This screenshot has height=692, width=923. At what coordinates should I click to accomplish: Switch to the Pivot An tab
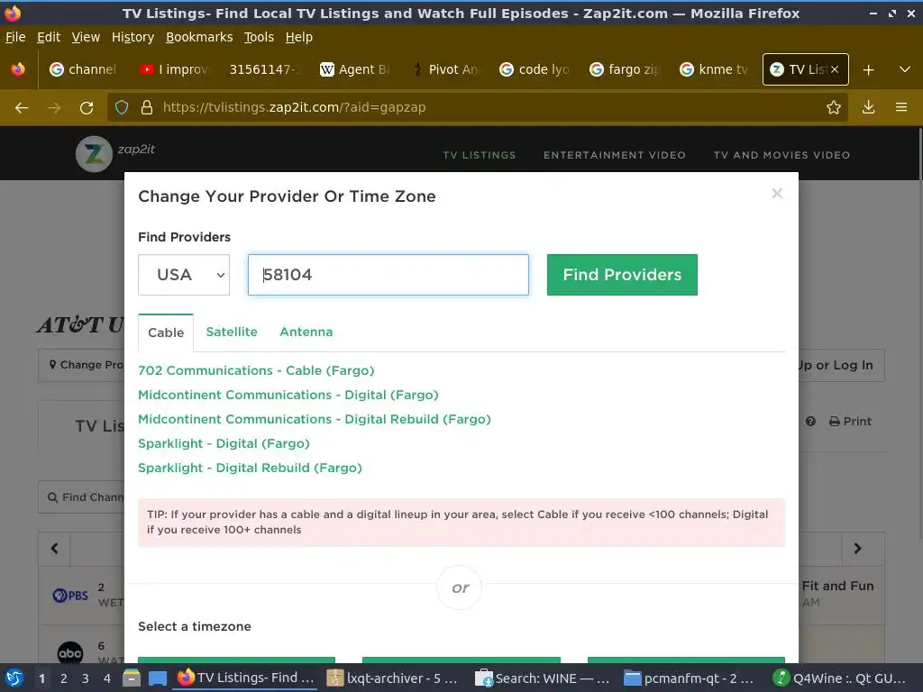click(445, 69)
